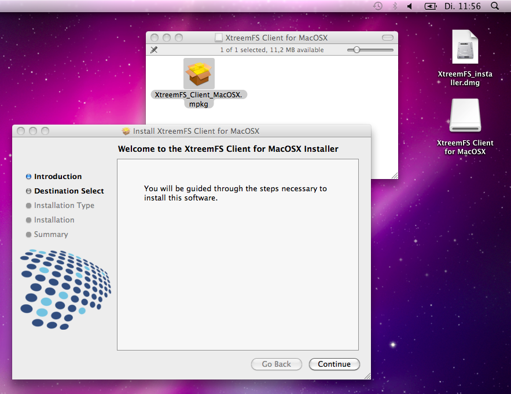Close the Install XtreemFS Client window
The image size is (511, 394).
(21, 132)
